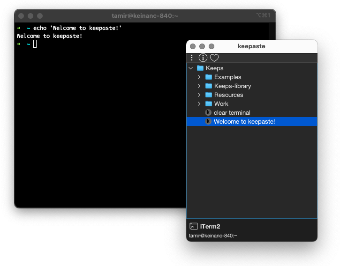Select the Resources tree row label
Image resolution: width=340 pixels, height=266 pixels.
[228, 95]
